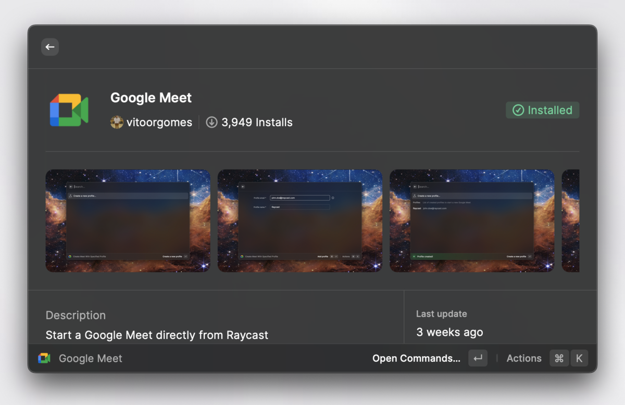Click the large Google Meet extension logo
Viewport: 625px width, 405px height.
click(69, 110)
